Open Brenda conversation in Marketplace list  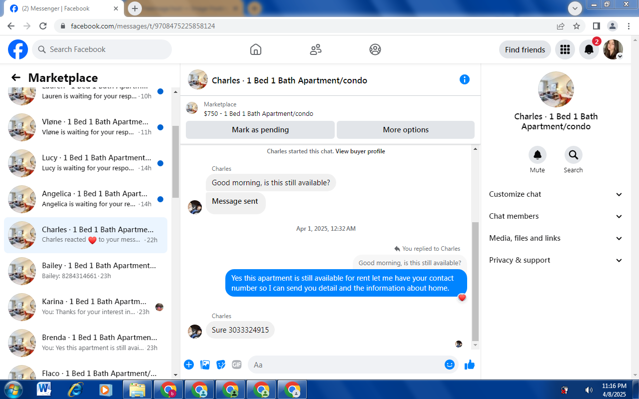[86, 343]
